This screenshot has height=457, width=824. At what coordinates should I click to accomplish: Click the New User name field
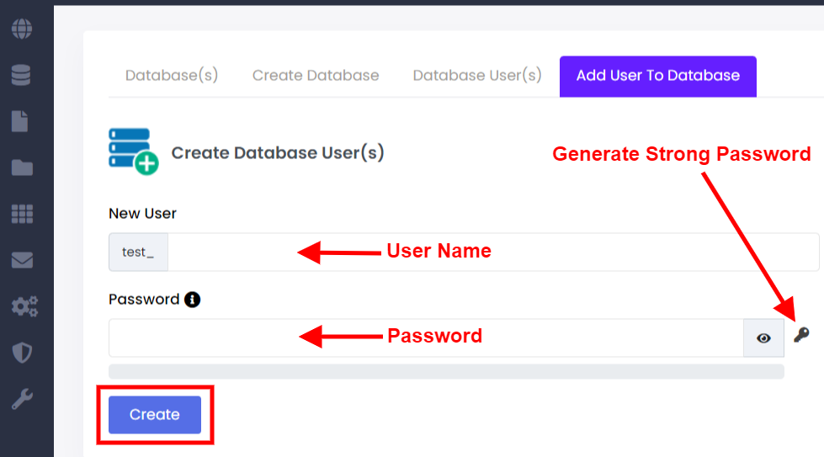click(492, 252)
